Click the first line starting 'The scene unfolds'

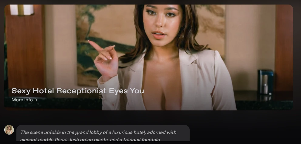[98, 133]
